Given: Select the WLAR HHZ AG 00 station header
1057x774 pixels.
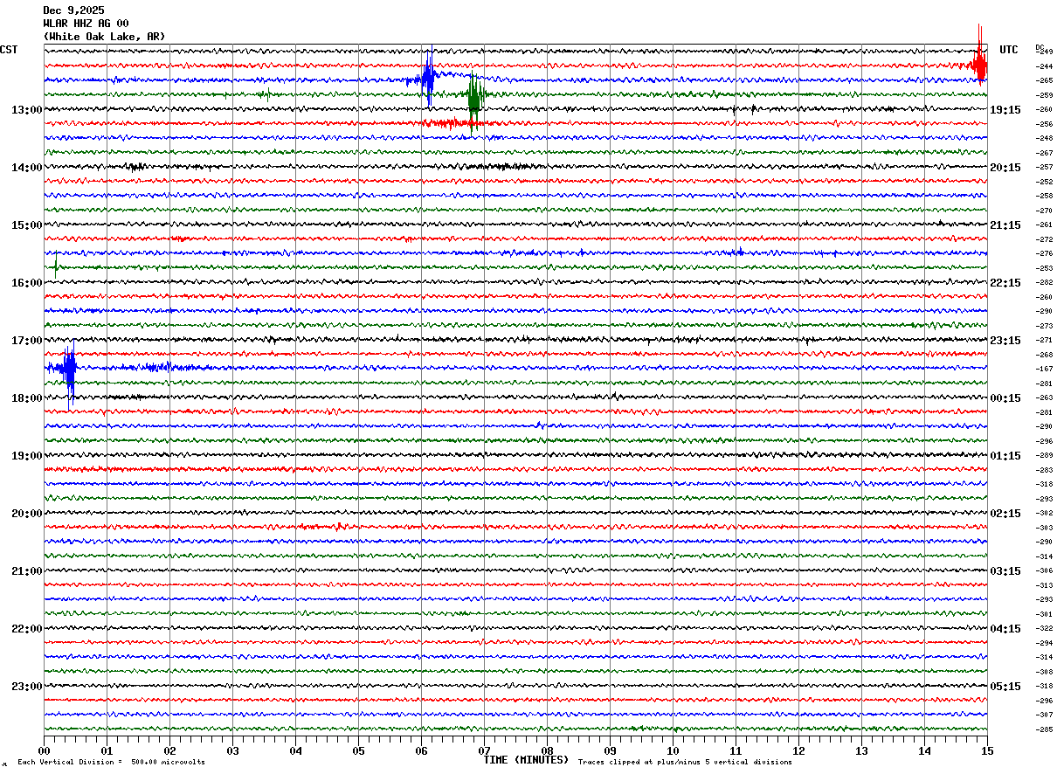Looking at the screenshot, I should (86, 24).
